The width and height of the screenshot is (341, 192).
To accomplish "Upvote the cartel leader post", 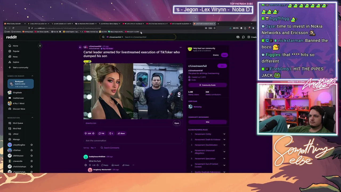I will coord(86,133).
